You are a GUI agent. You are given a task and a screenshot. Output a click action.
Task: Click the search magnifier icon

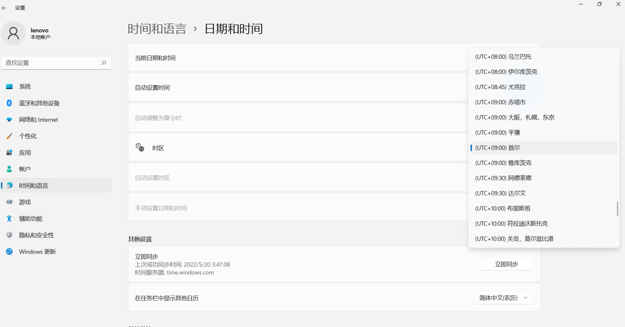(104, 63)
